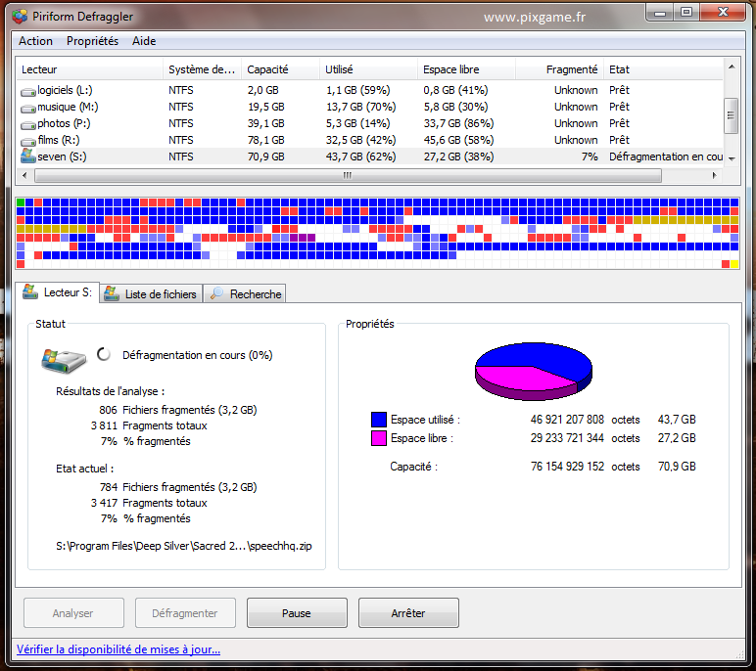The height and width of the screenshot is (671, 756).
Task: Click the "784 Fichiers fragmentés (3,2 GB)" line
Action: click(178, 487)
